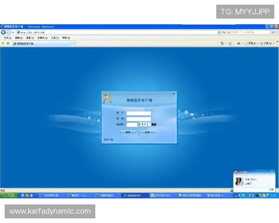This screenshot has width=279, height=223.
Task: Open the 工具 (Tools) menu
Action: [54, 38]
